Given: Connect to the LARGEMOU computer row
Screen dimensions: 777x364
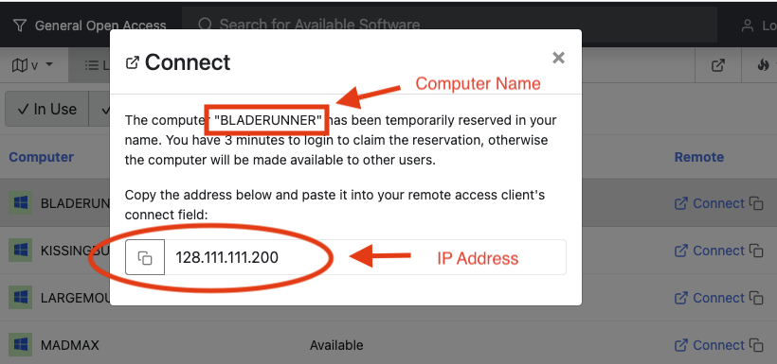Looking at the screenshot, I should [x=710, y=298].
